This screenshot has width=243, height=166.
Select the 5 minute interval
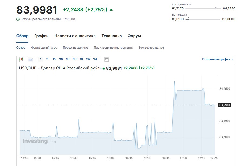click(47, 59)
